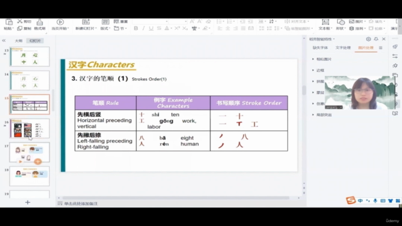Align text to the right
The width and height of the screenshot is (402, 226).
(x=236, y=28)
